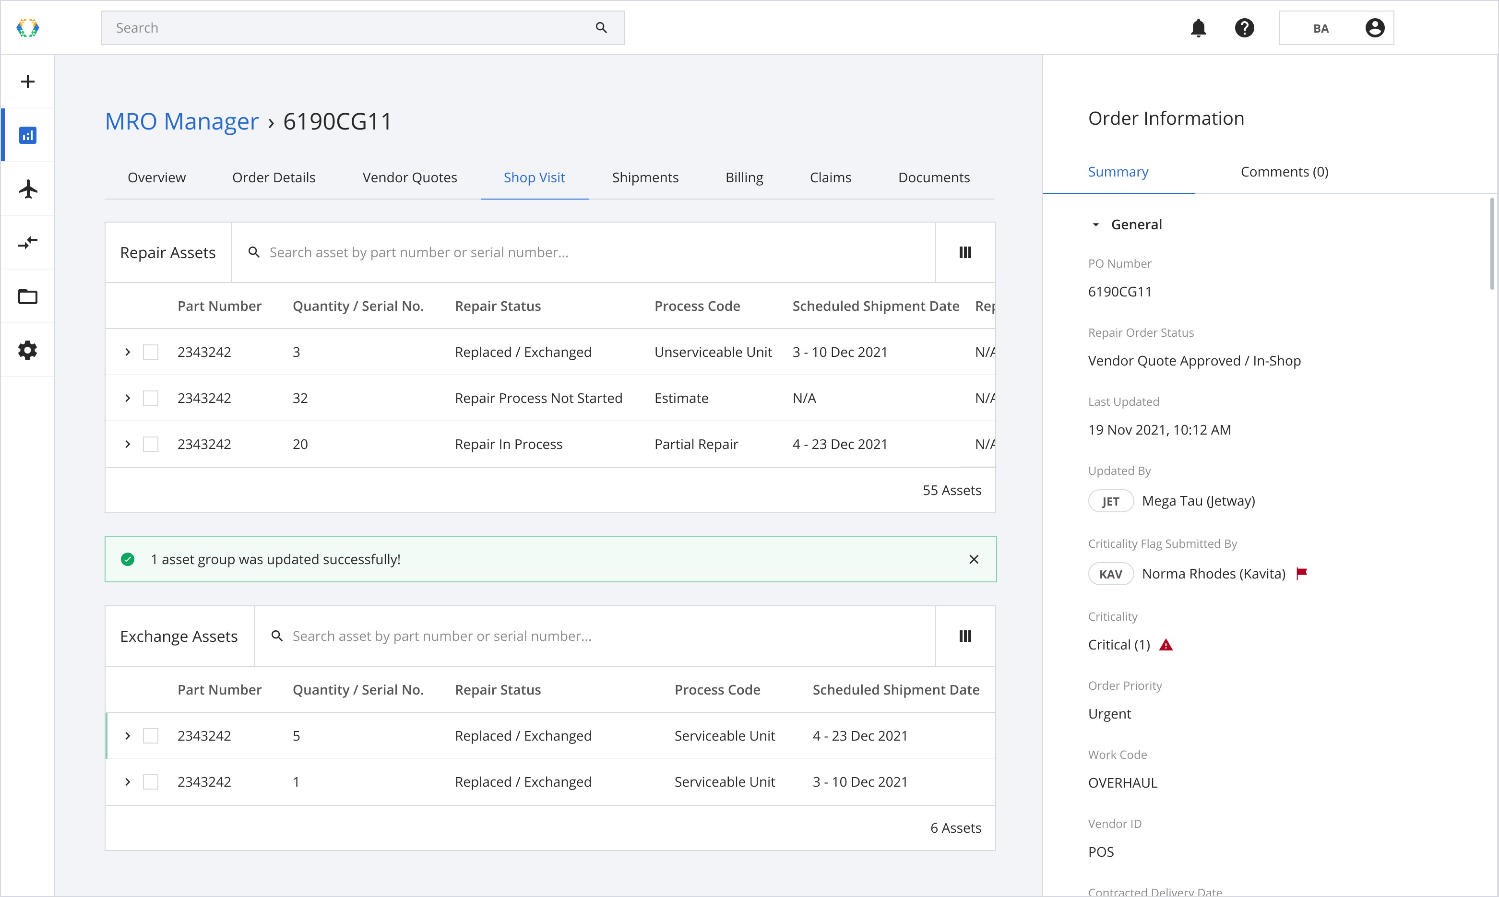This screenshot has width=1499, height=897.
Task: Switch to the Overview tab
Action: 156,177
